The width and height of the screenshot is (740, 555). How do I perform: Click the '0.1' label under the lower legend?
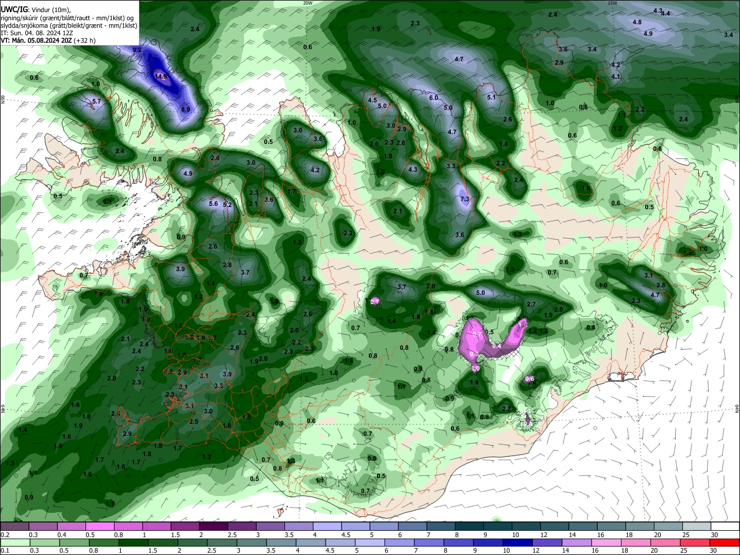pos(5,550)
